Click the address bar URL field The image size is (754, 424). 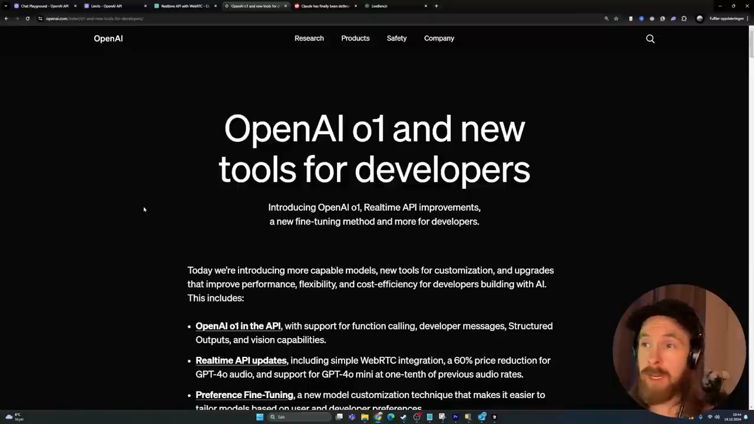click(318, 18)
